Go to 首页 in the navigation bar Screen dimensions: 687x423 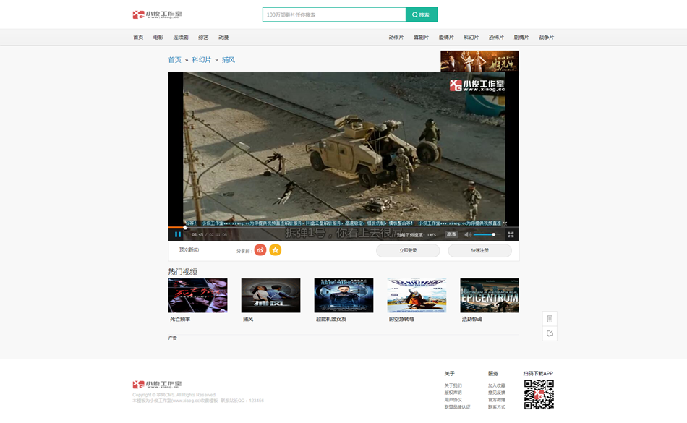click(138, 38)
